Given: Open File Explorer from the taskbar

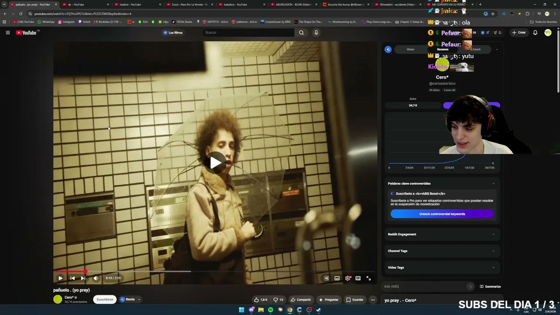Looking at the screenshot, I should [261, 310].
